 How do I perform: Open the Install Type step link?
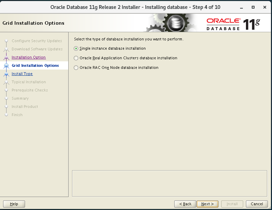coord(22,74)
